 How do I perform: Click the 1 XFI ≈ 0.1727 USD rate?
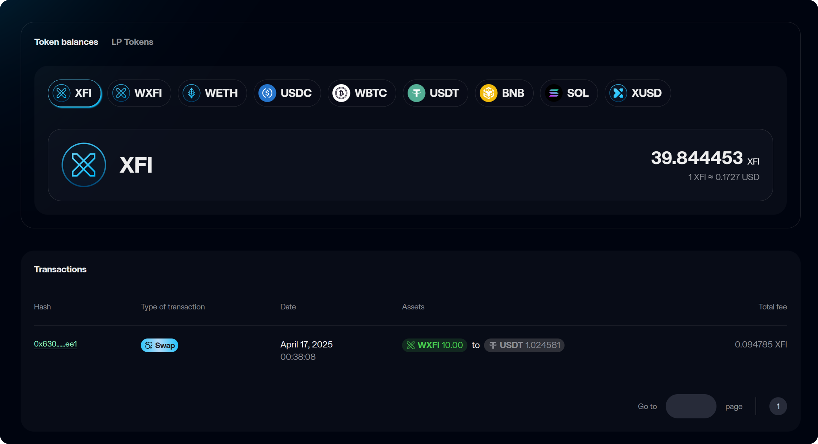(724, 177)
